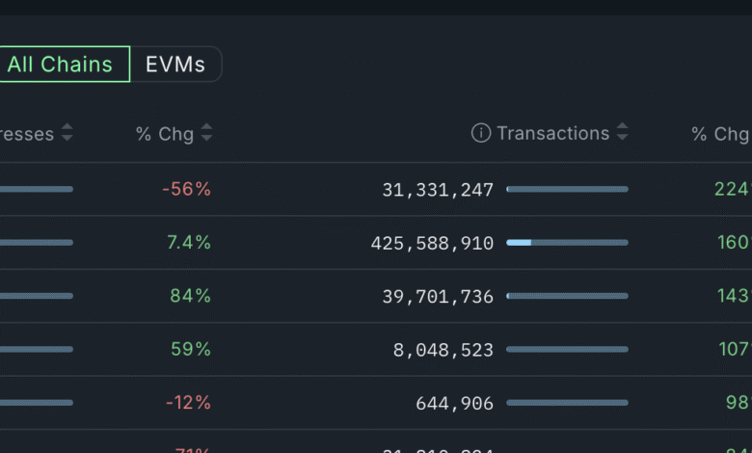752x453 pixels.
Task: Click the addresses bar in -12% row
Action: point(37,403)
